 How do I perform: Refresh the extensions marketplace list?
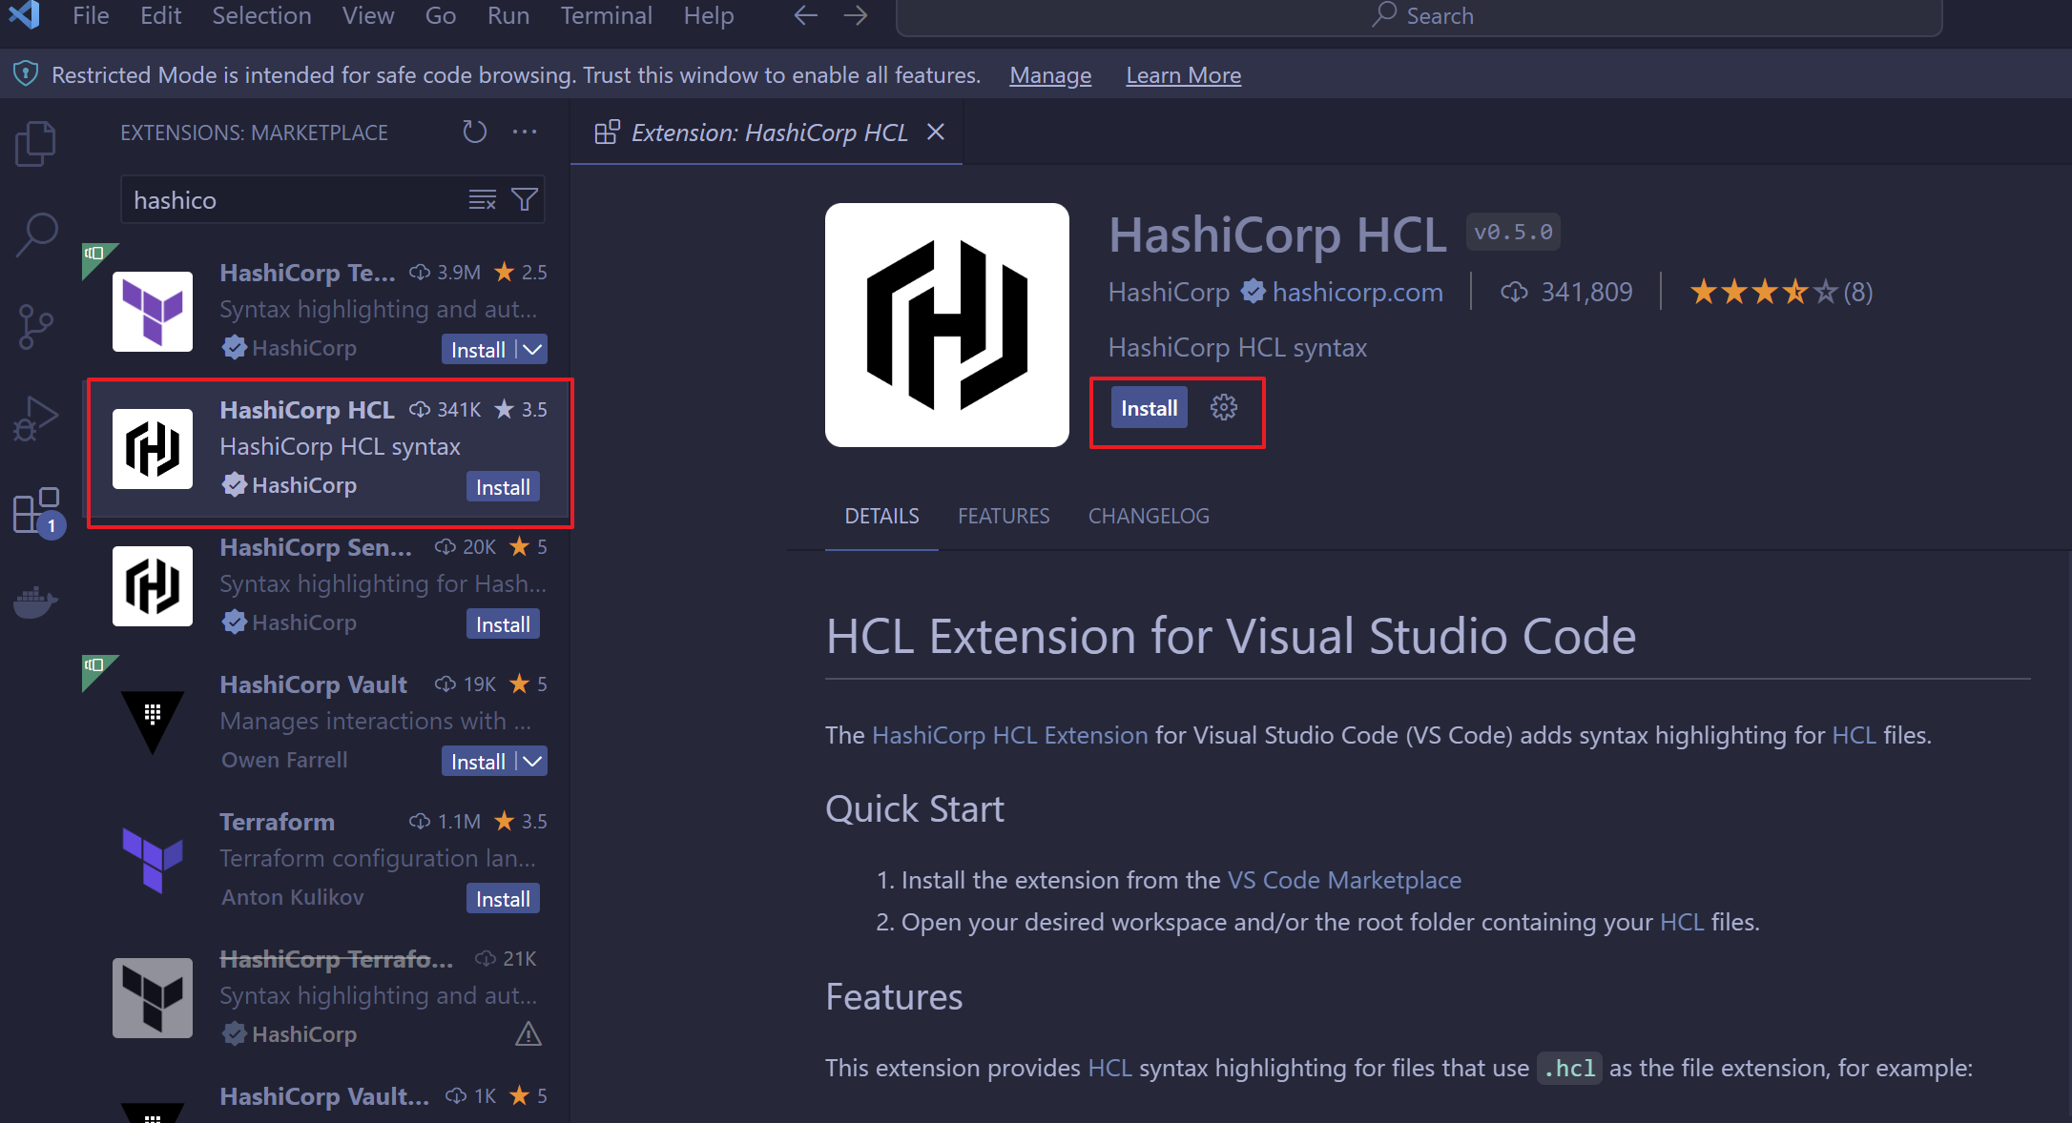474,132
